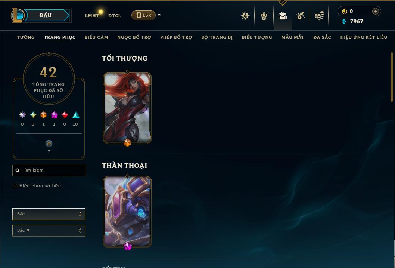This screenshot has height=268, width=395.
Task: Select the Tối Thượng skin thumbnail
Action: click(x=127, y=108)
